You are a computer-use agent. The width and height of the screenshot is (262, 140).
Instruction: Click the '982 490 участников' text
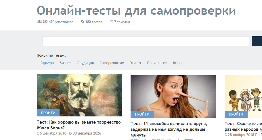tap(58, 22)
